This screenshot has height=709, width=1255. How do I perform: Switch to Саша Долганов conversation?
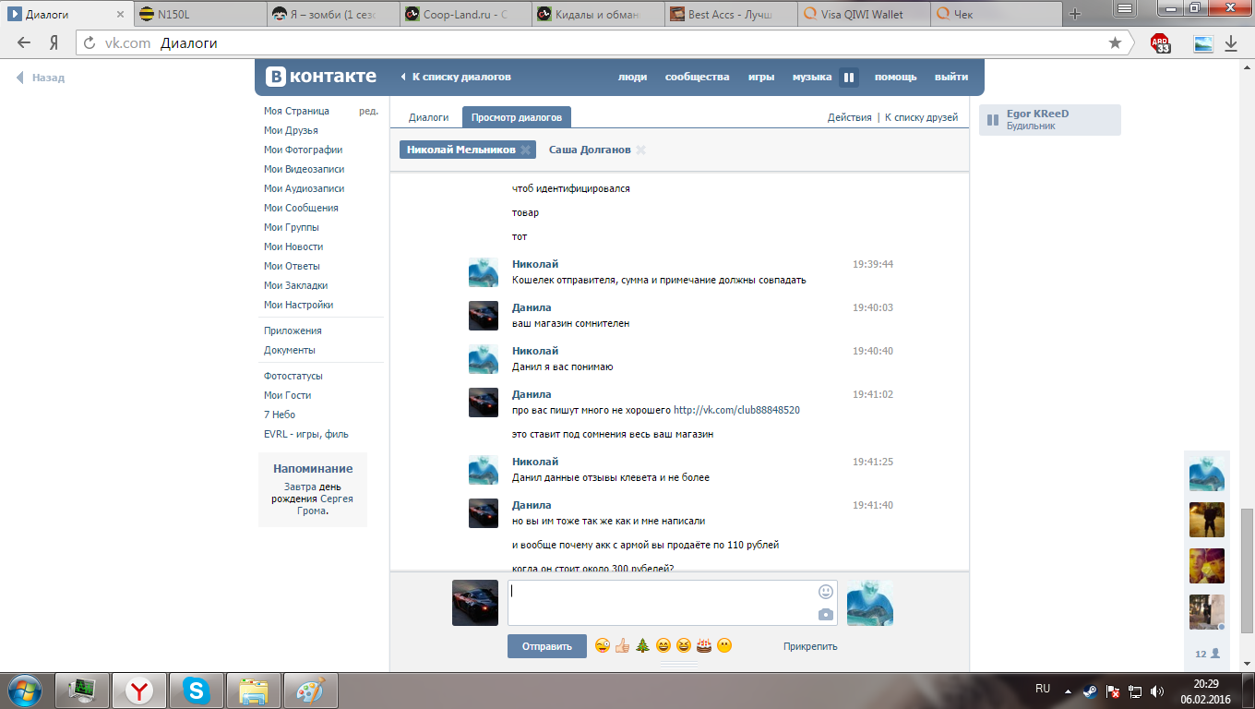coord(590,150)
